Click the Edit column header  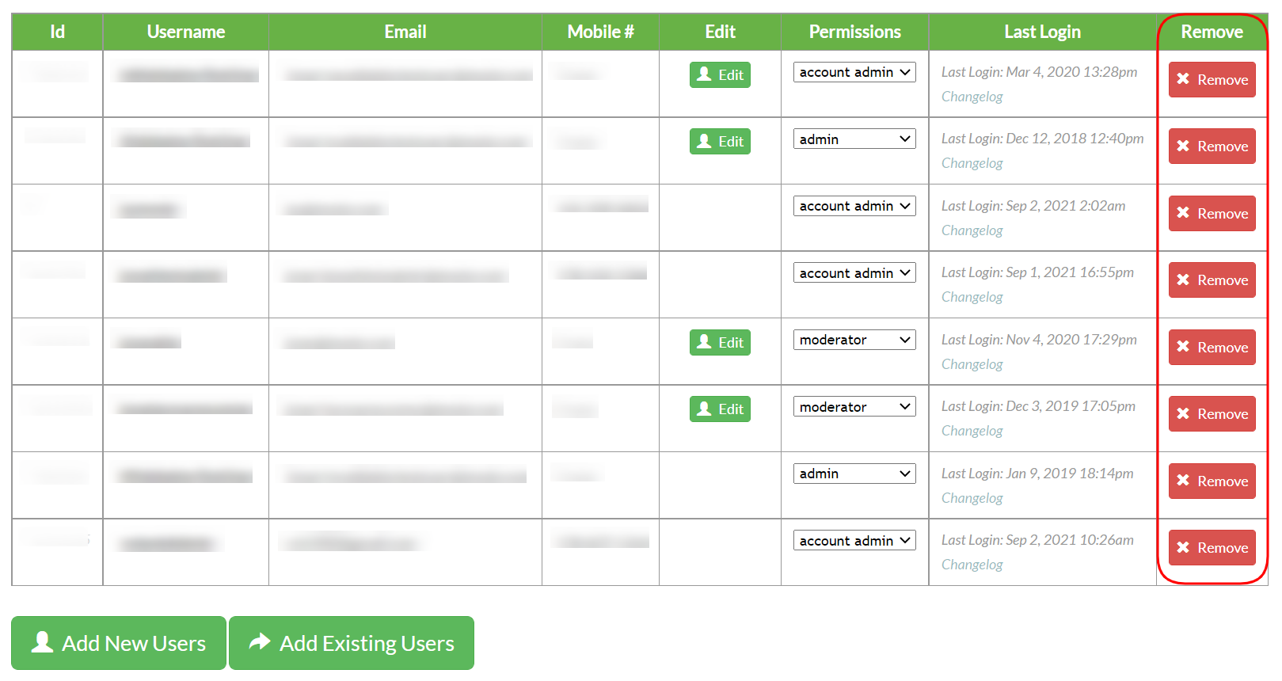[720, 32]
